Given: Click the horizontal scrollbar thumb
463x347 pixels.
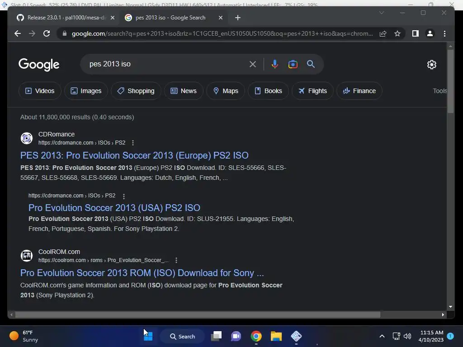Looking at the screenshot, I should coord(198,315).
